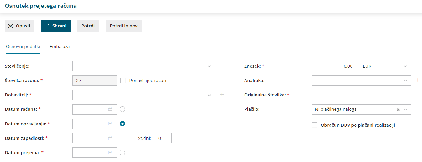The height and width of the screenshot is (162, 422).
Task: Open calendar icon for Datum opravljanja
Action: point(110,124)
